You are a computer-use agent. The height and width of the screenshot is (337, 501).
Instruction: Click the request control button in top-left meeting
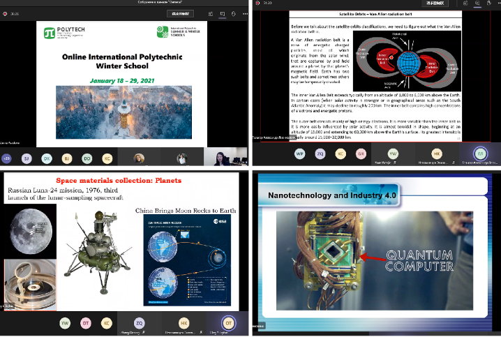180,13
